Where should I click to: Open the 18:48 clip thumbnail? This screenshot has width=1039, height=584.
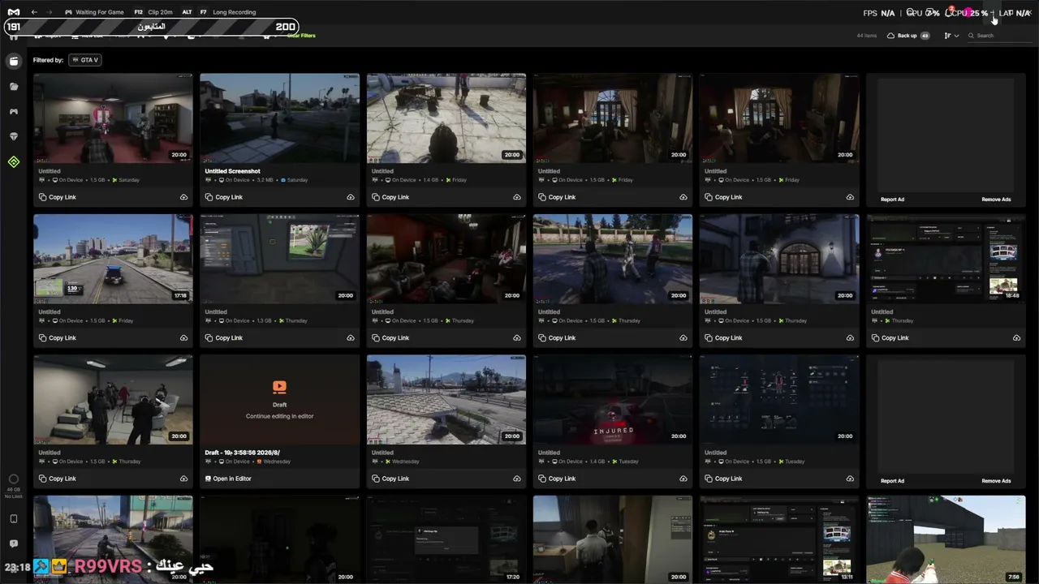[x=946, y=259]
